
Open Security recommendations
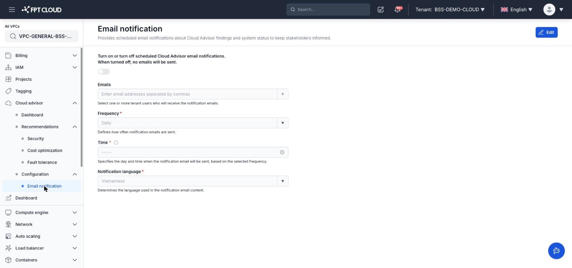(36, 139)
